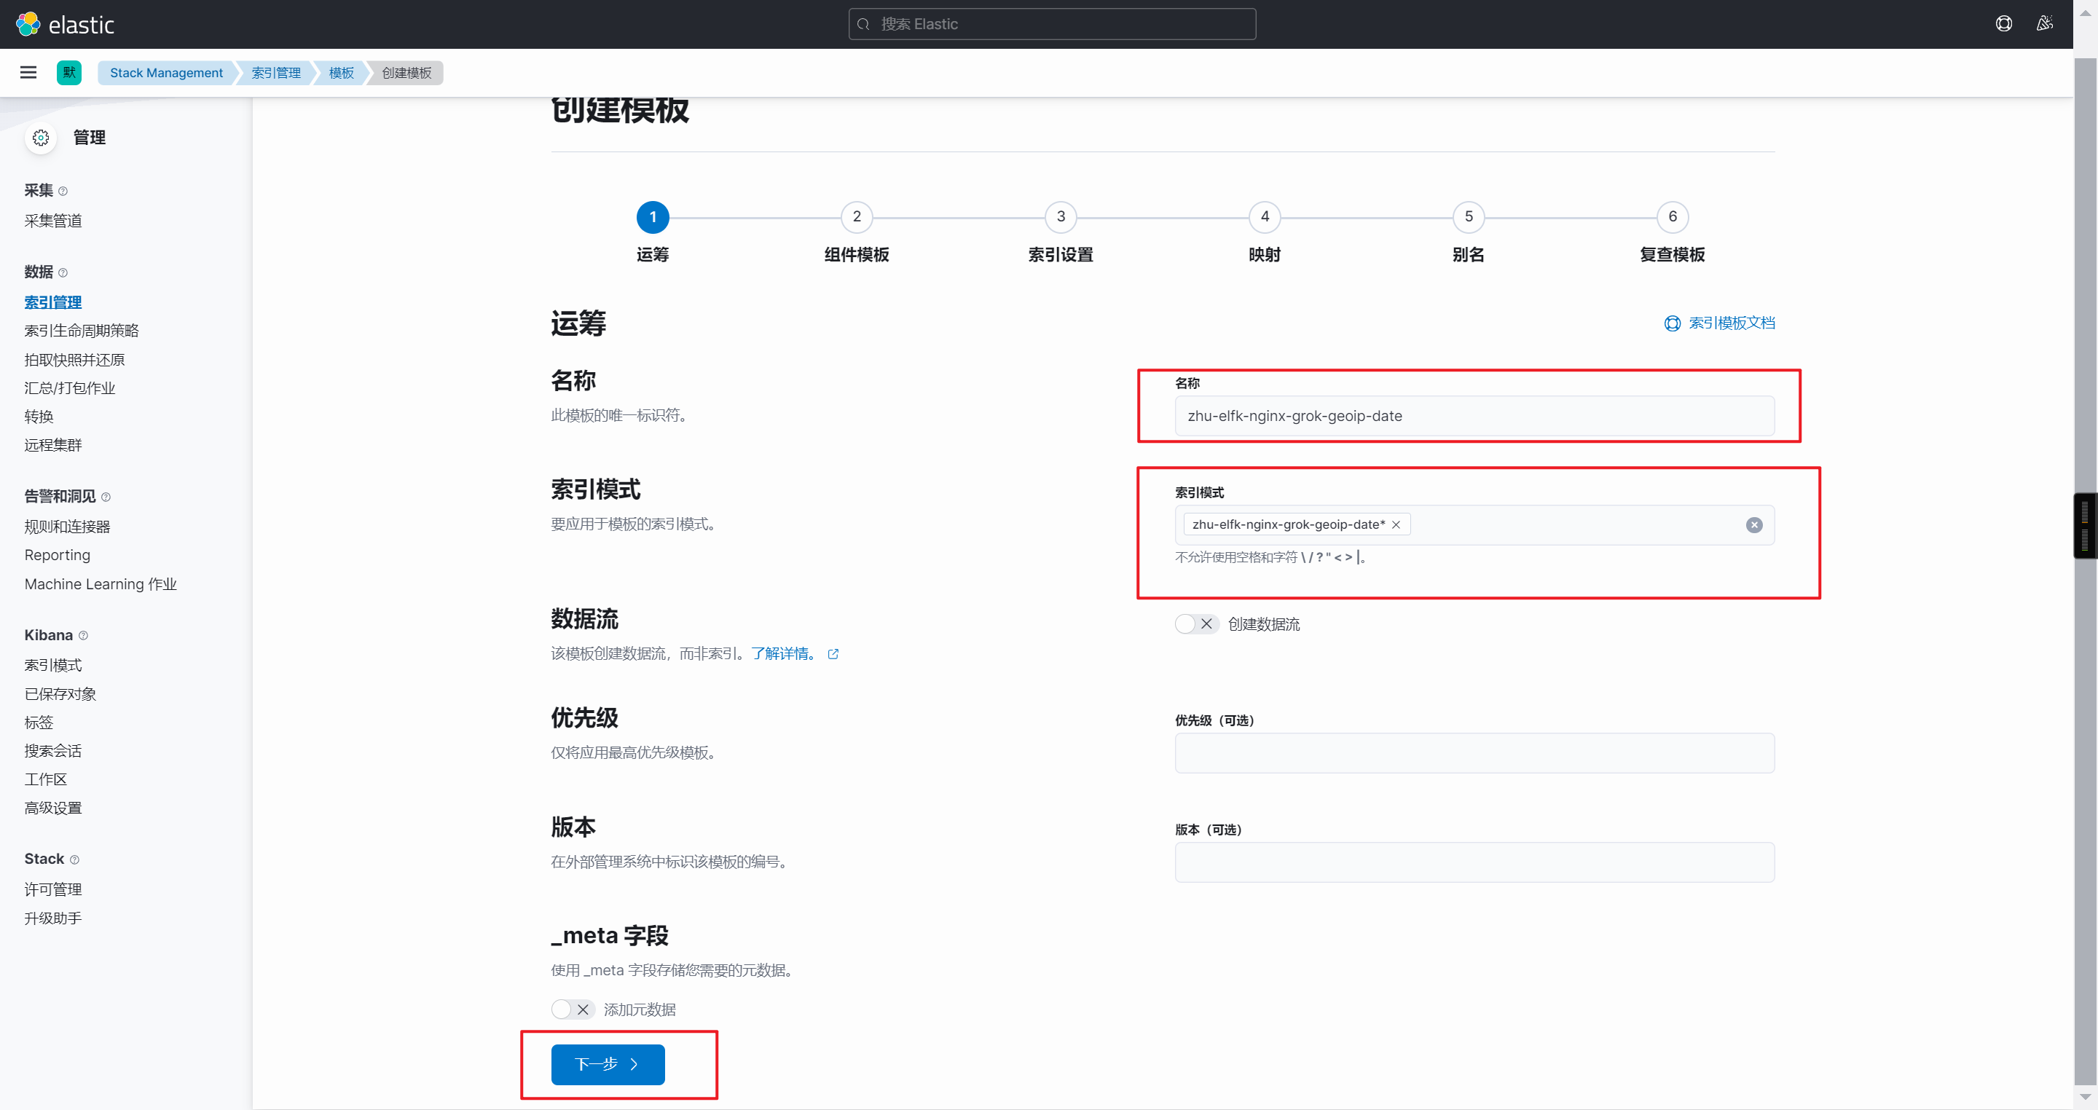Screen dimensions: 2098x1110
Task: Click the 版本 input field
Action: pos(1474,862)
